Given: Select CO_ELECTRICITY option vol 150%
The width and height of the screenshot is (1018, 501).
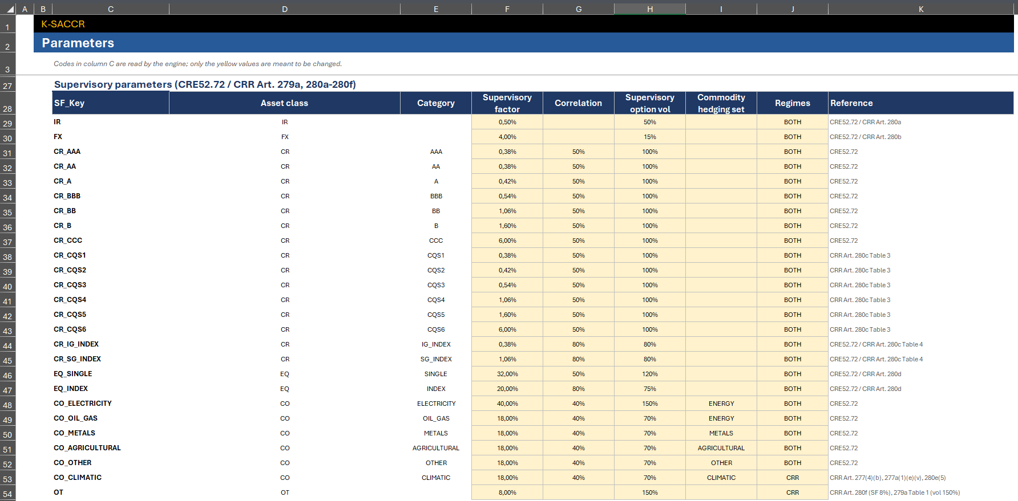Looking at the screenshot, I should 650,404.
